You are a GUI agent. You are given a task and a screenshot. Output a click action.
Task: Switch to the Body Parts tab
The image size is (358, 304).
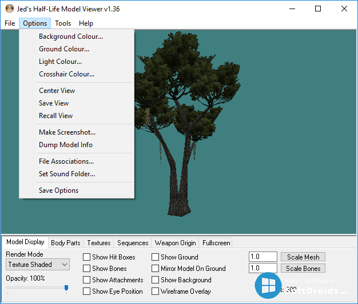click(66, 243)
